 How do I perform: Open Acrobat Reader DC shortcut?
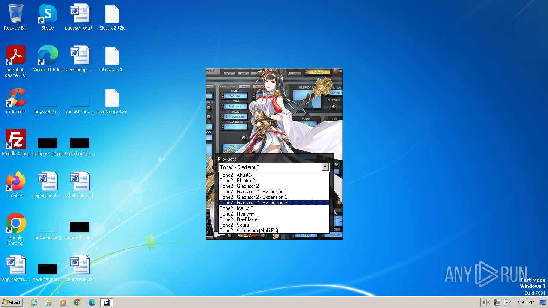[x=15, y=62]
